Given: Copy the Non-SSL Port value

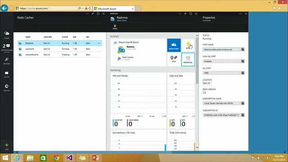Looking at the screenshot, I should point(243,61).
